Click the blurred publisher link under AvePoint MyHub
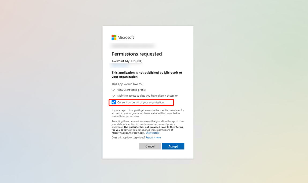Image resolution: width=308 pixels, height=183 pixels. click(x=120, y=65)
